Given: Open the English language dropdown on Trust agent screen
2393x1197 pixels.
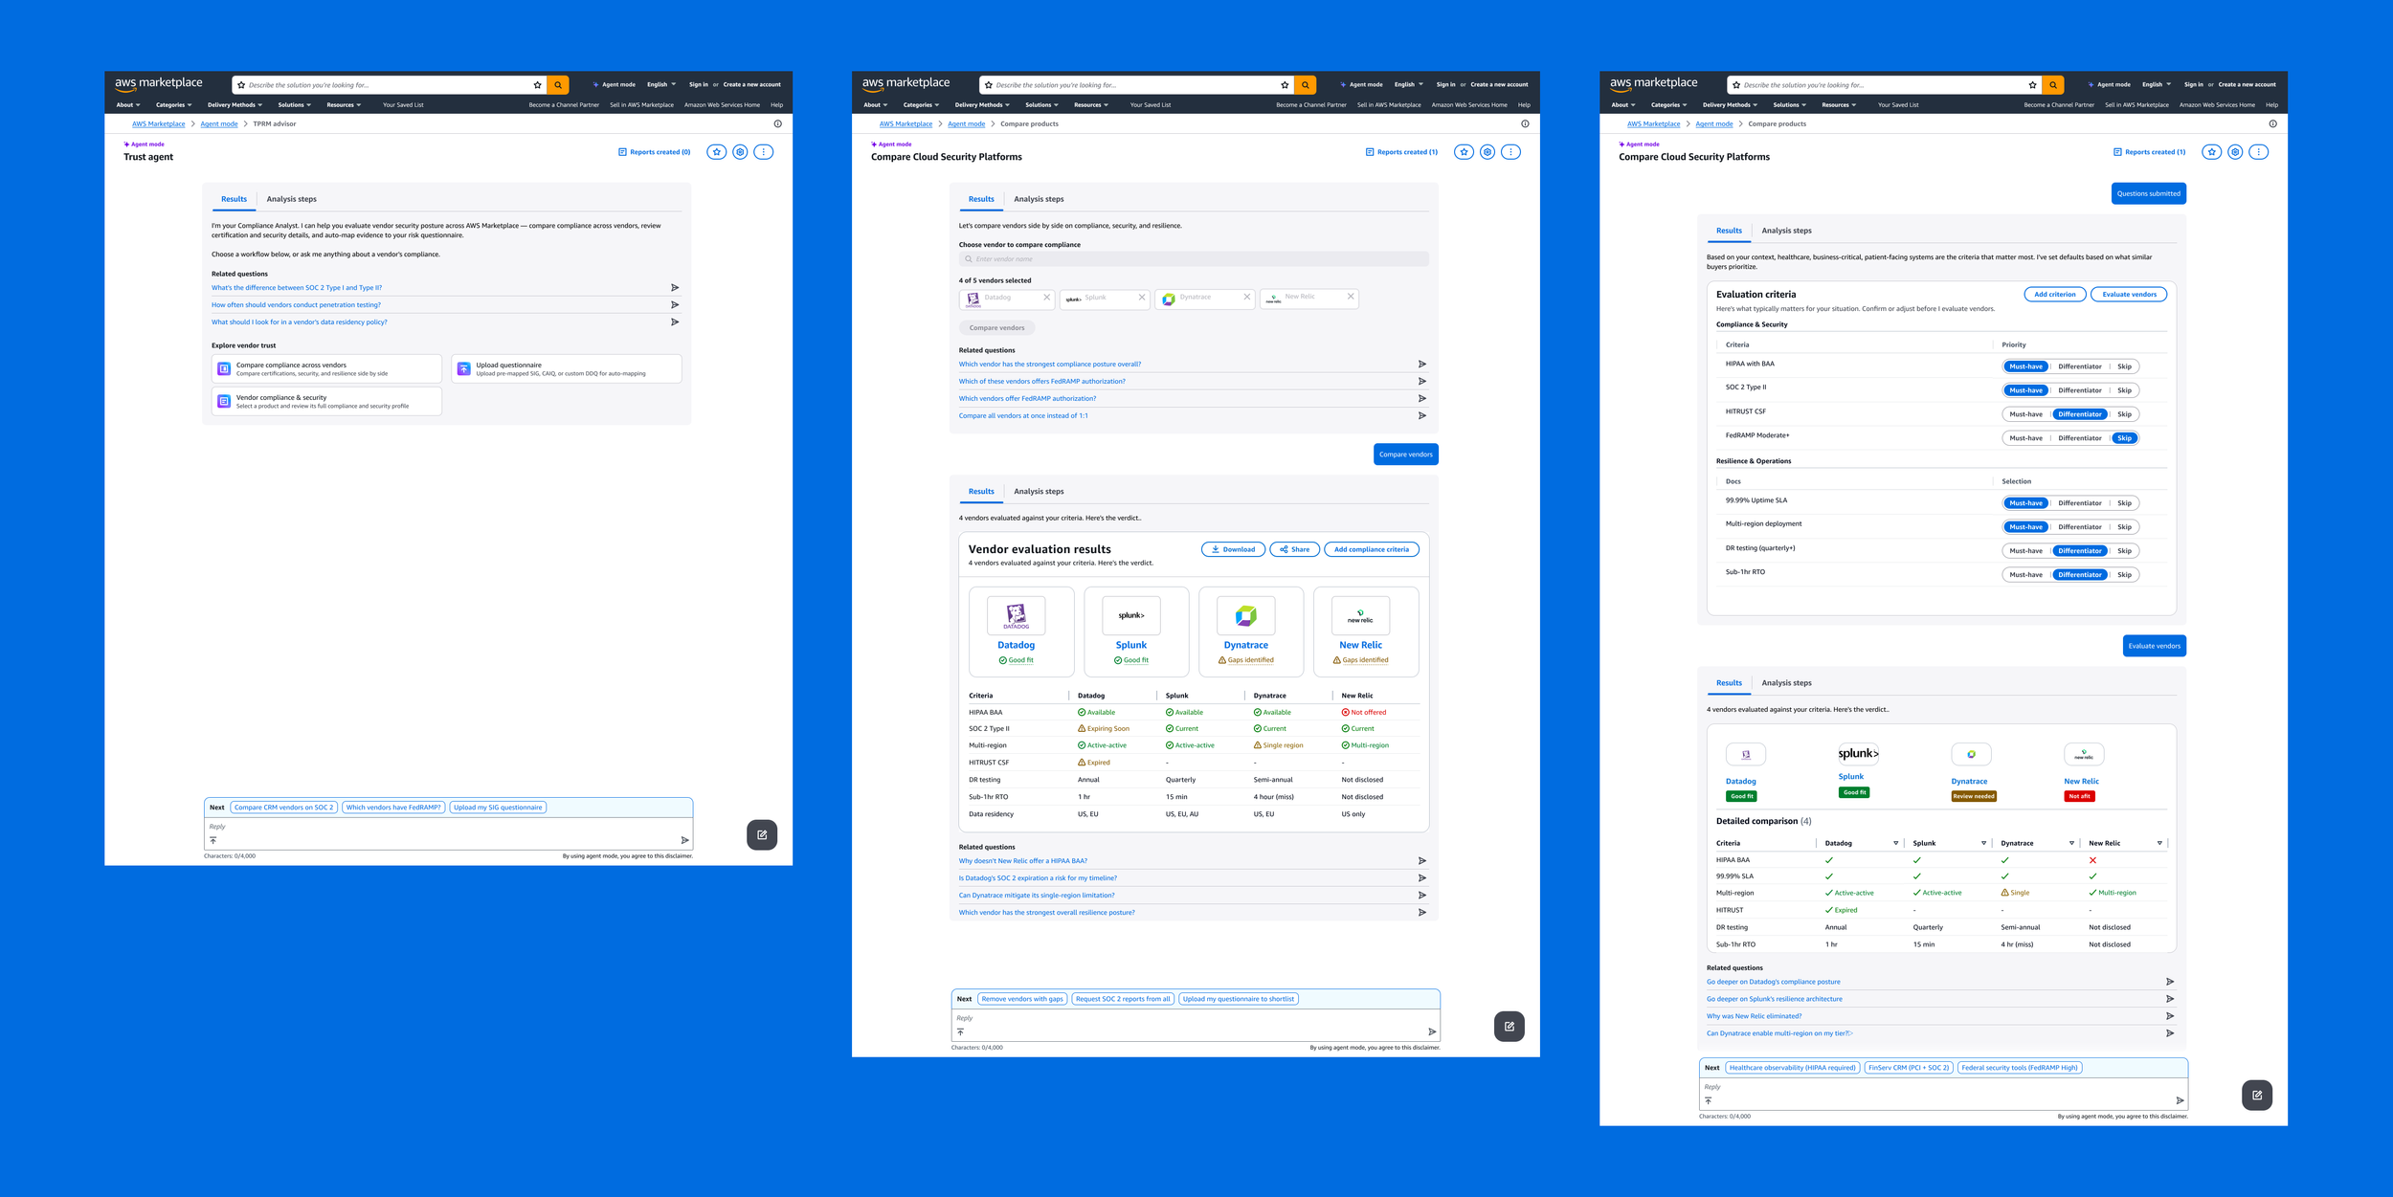Looking at the screenshot, I should (661, 84).
